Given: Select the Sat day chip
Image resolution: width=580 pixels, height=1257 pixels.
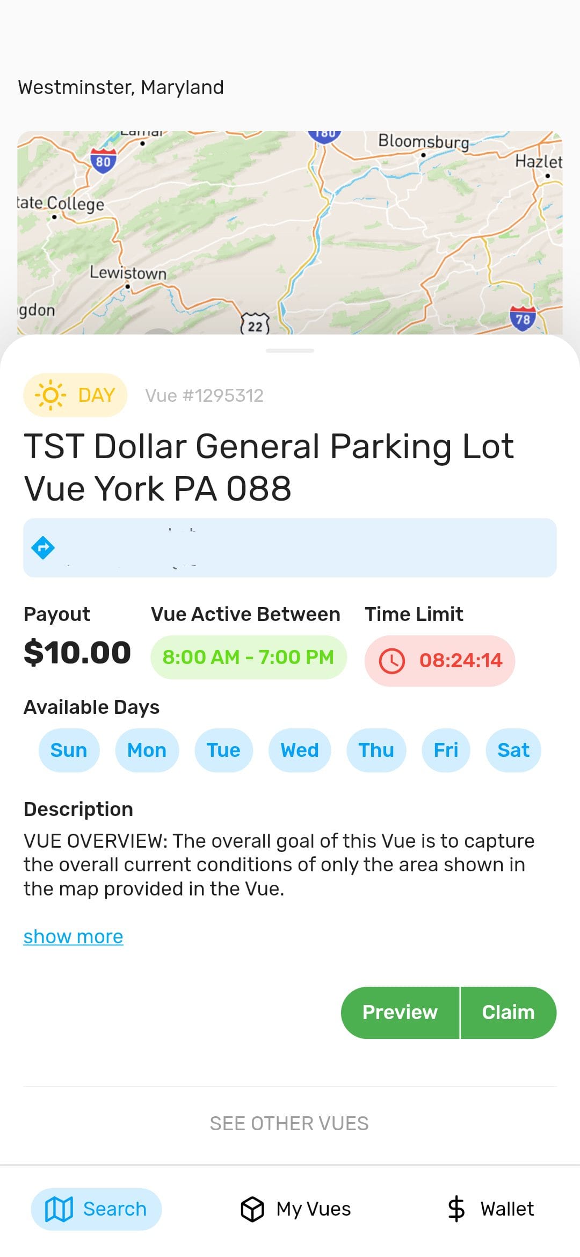Looking at the screenshot, I should tap(513, 750).
